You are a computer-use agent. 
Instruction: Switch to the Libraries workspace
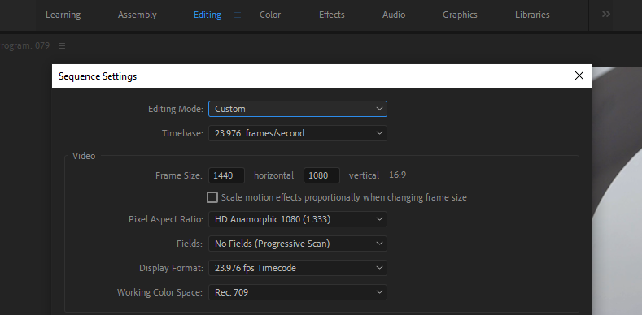[x=532, y=15]
